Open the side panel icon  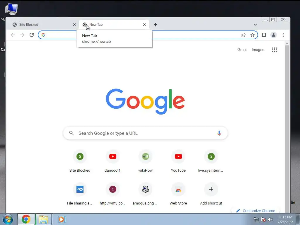coord(264,35)
